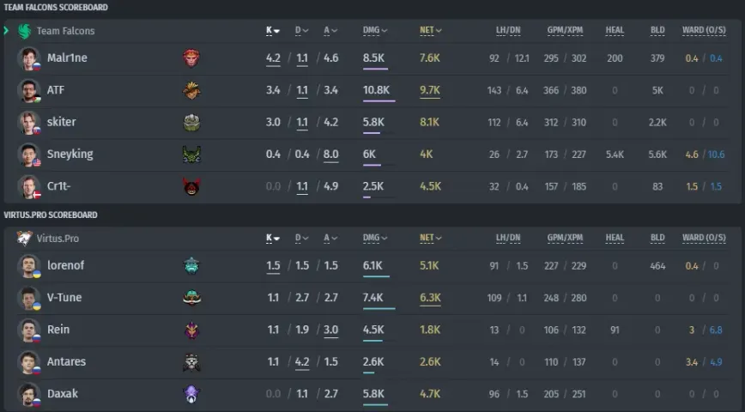Image resolution: width=745 pixels, height=412 pixels.
Task: Click the Team Falcons green logo icon
Action: (24, 31)
